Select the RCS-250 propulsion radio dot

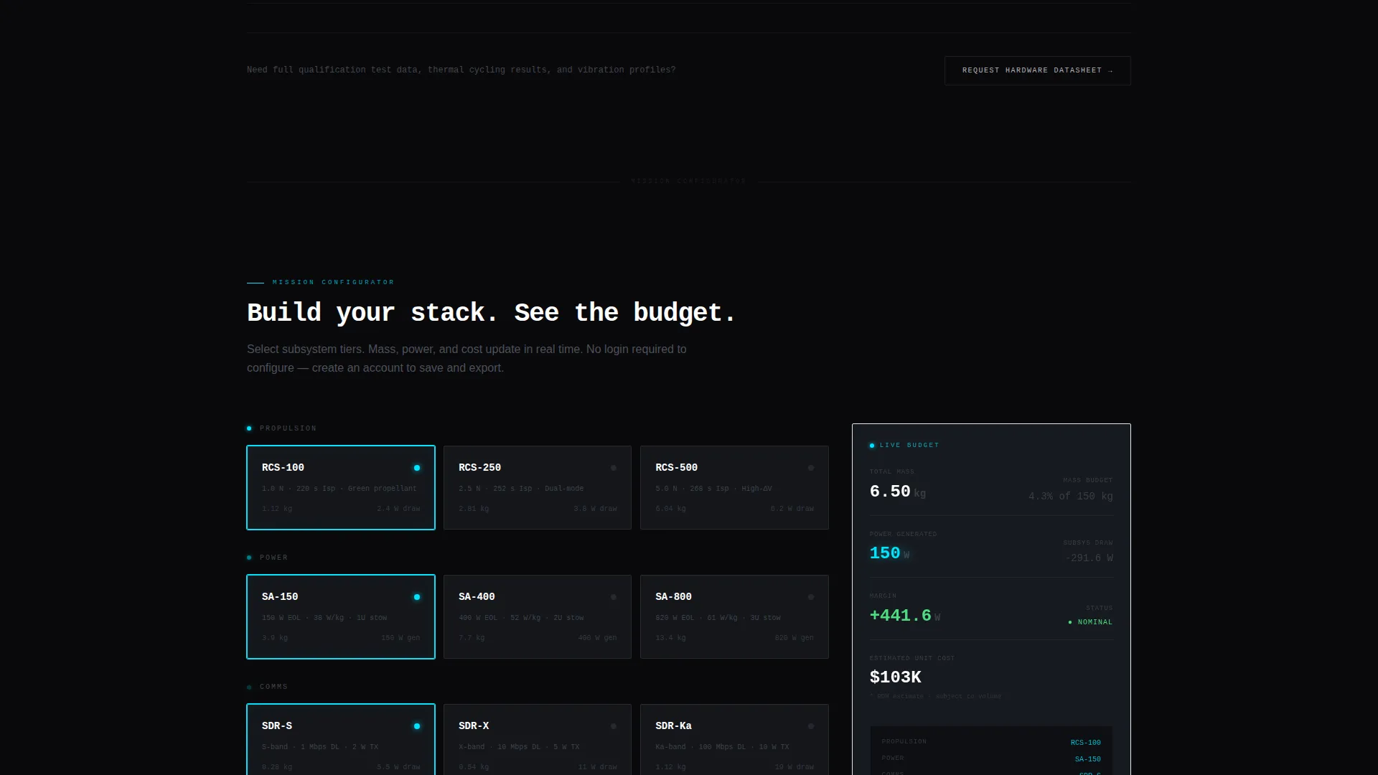614,468
